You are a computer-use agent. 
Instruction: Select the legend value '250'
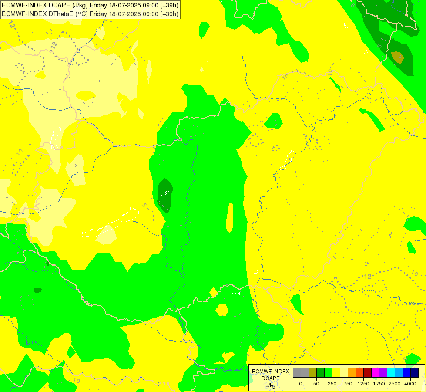coord(332,384)
